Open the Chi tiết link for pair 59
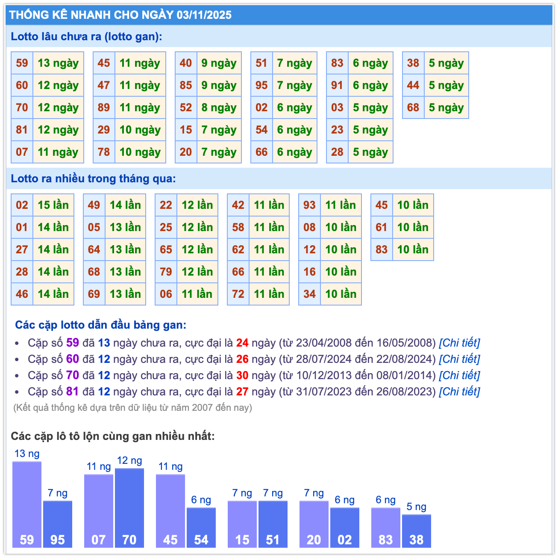Image resolution: width=558 pixels, height=558 pixels. (x=459, y=343)
